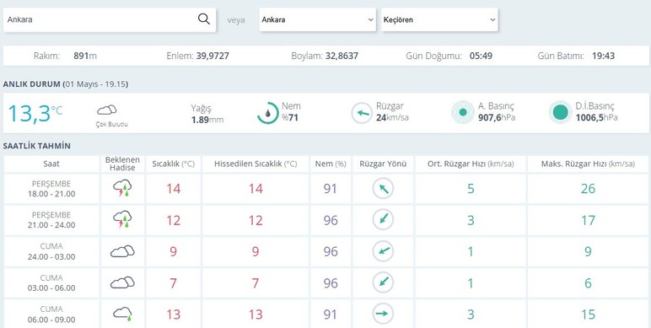Image resolution: width=651 pixels, height=328 pixels.
Task: Click the Gün Batımı 19:43 value
Action: coord(603,56)
